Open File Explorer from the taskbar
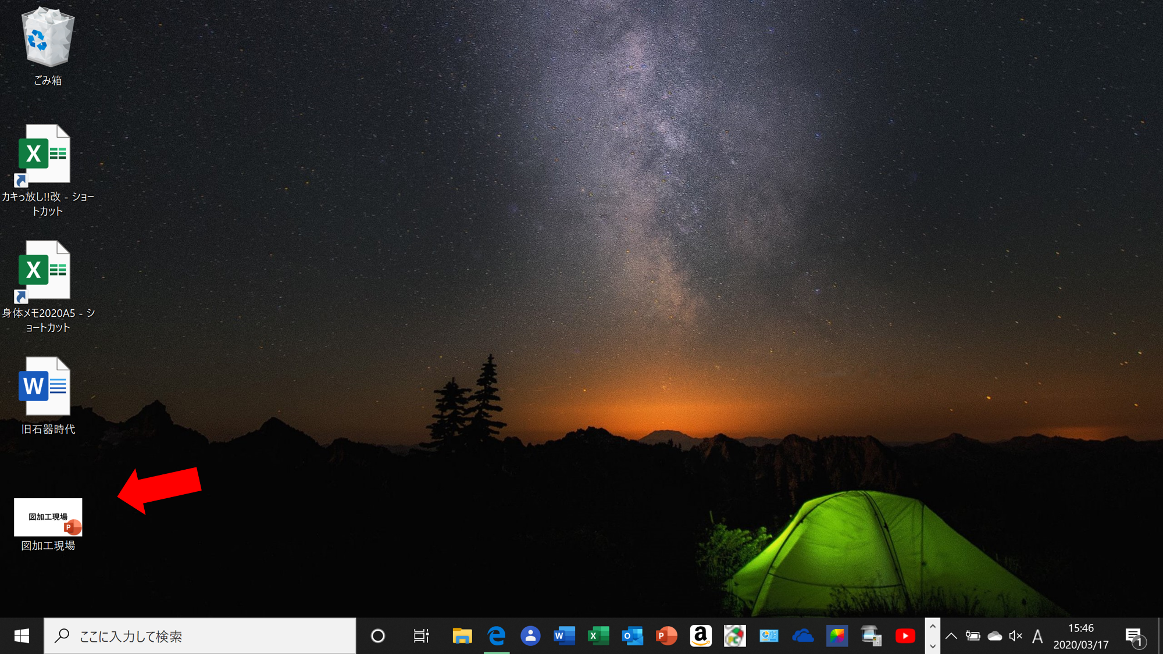Screen dimensions: 1163x654 click(x=462, y=636)
